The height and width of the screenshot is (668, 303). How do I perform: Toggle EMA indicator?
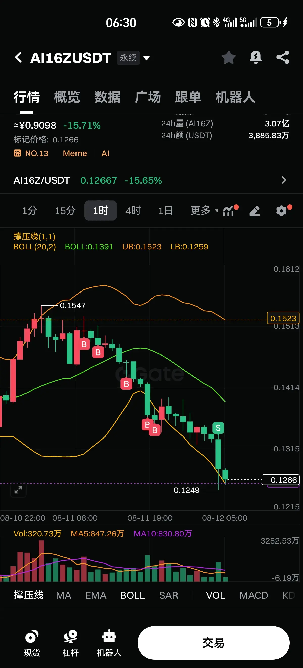pyautogui.click(x=96, y=595)
